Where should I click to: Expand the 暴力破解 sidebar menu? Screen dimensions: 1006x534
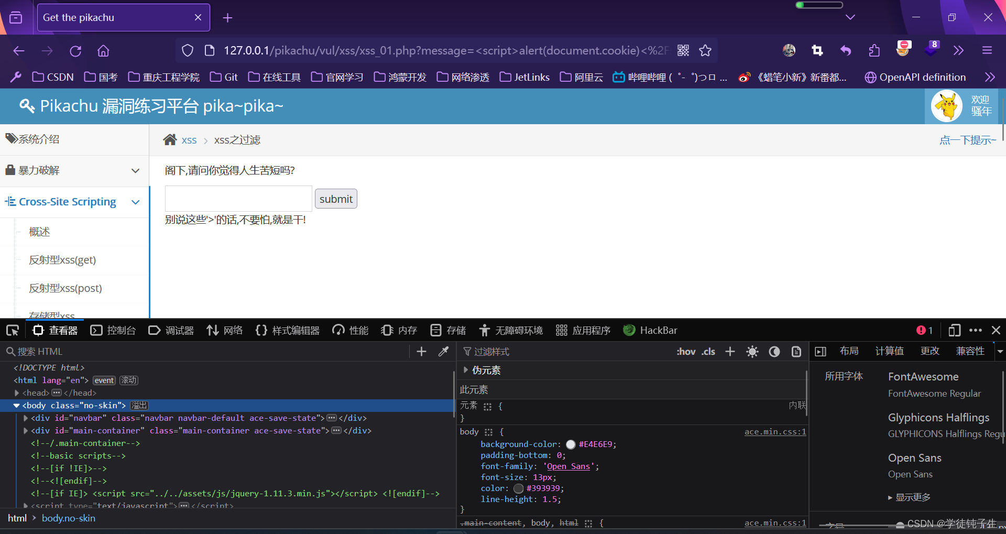click(74, 170)
